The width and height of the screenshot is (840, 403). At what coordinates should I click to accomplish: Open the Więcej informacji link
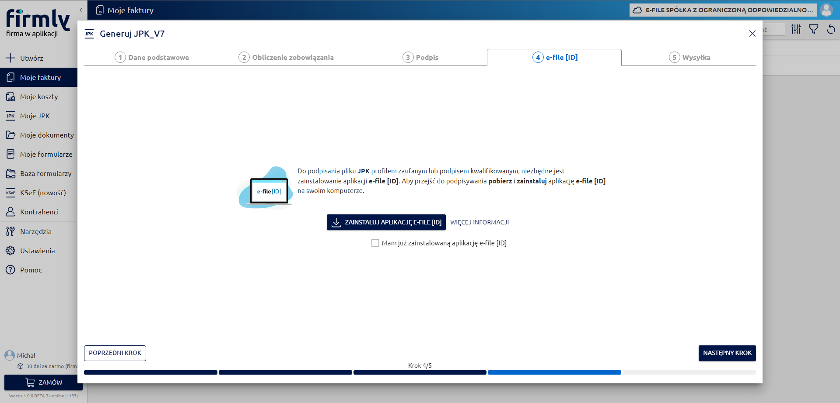coord(479,222)
